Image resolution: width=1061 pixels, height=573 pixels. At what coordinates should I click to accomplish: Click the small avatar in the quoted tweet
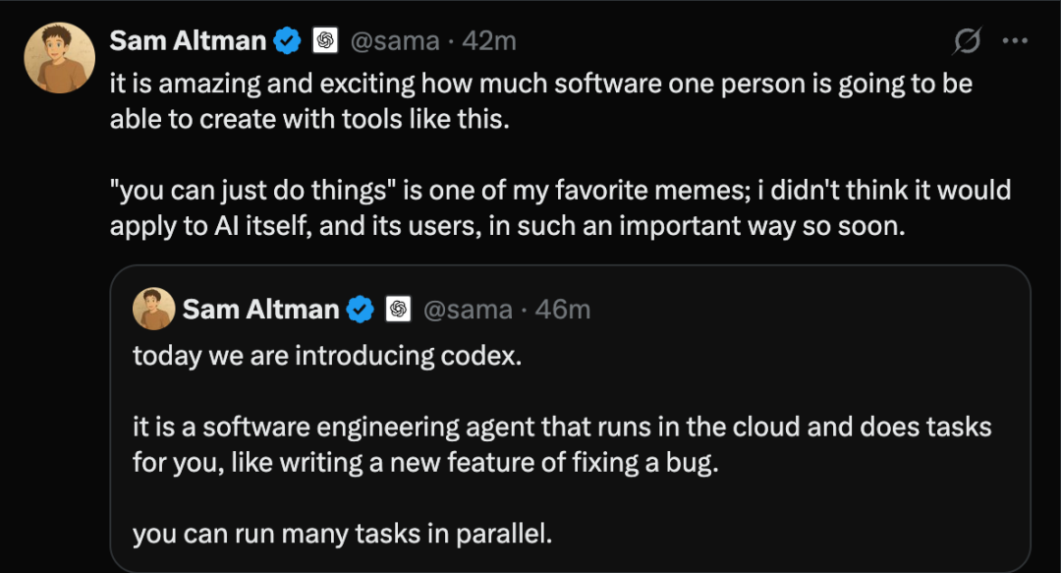[153, 310]
